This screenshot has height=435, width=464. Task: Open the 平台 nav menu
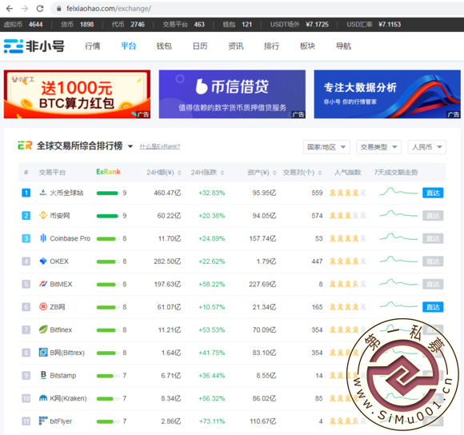[129, 46]
